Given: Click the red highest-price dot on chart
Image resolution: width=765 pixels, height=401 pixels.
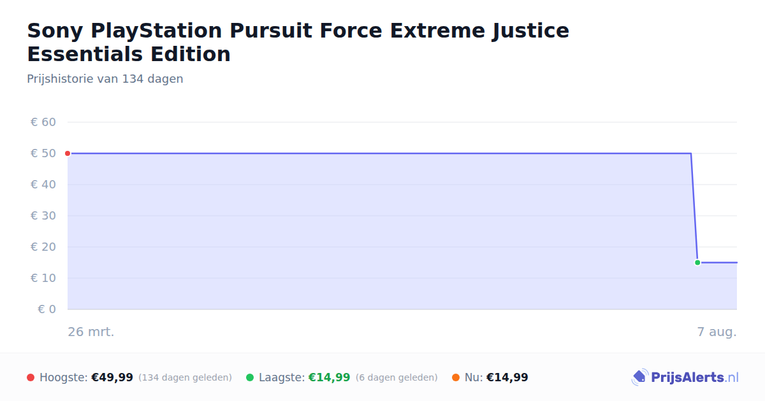Looking at the screenshot, I should point(68,153).
